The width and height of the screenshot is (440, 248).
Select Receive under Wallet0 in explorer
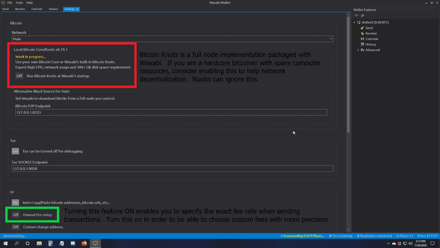(x=371, y=33)
